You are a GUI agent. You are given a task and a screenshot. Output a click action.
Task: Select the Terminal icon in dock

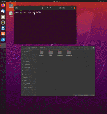coord(3,45)
